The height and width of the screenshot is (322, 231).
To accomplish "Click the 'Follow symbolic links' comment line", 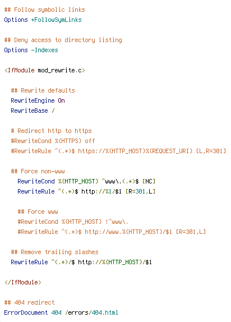I will [x=44, y=10].
